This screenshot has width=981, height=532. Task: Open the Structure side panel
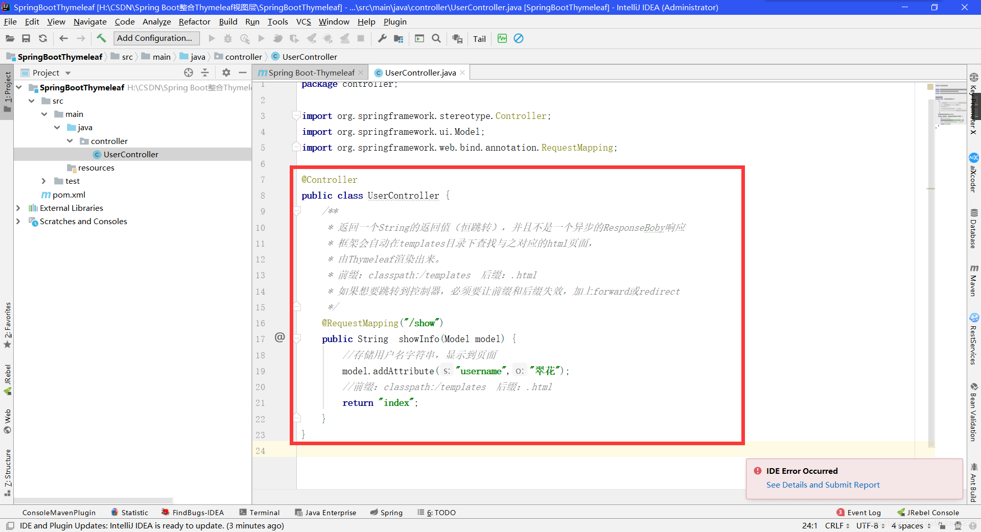(x=7, y=473)
